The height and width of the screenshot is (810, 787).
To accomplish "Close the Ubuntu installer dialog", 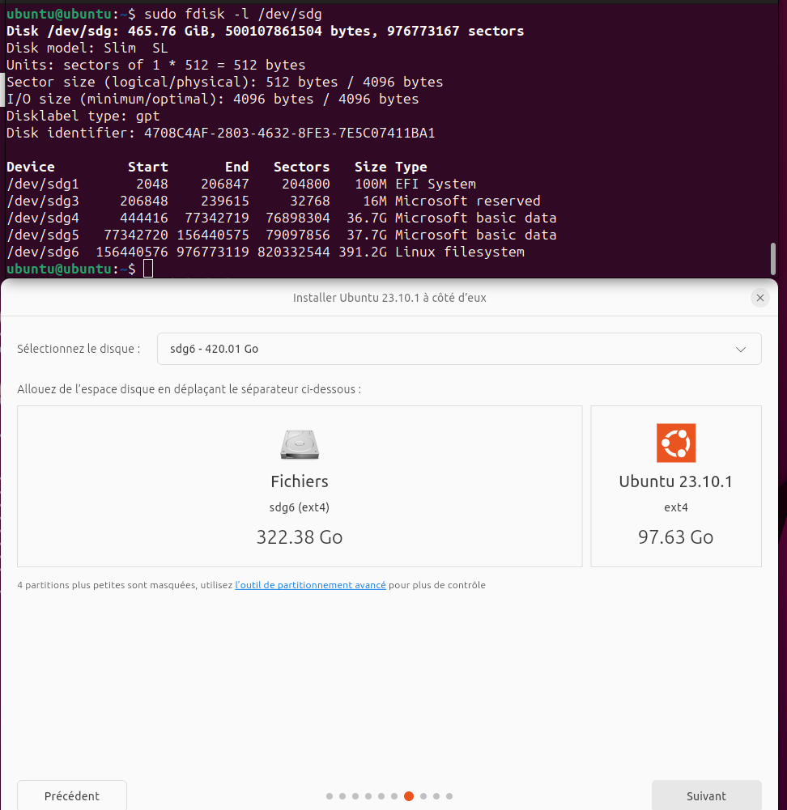I will tap(759, 298).
